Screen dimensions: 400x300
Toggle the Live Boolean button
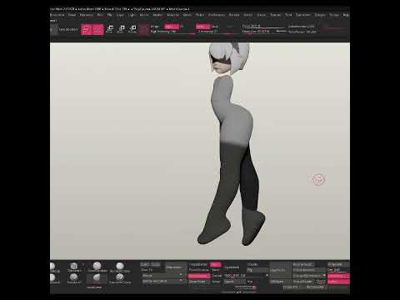68,29
